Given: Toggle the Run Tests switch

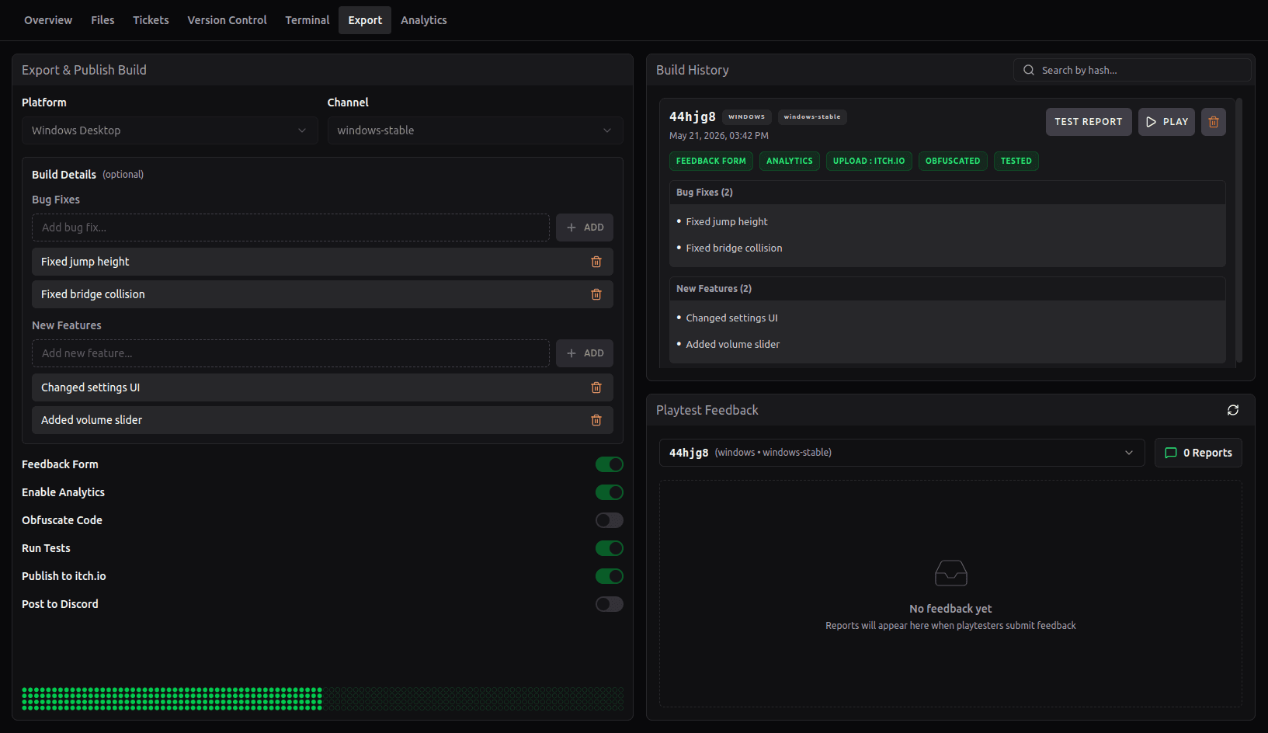Looking at the screenshot, I should tap(610, 548).
